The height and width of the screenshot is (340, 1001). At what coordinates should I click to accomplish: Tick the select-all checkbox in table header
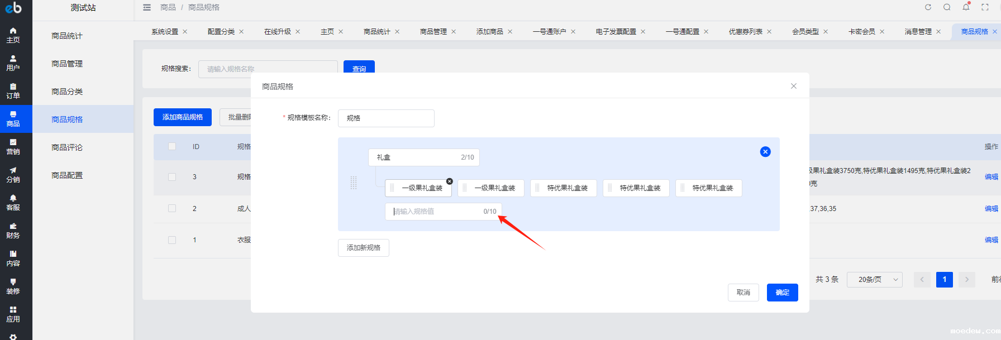pos(172,146)
